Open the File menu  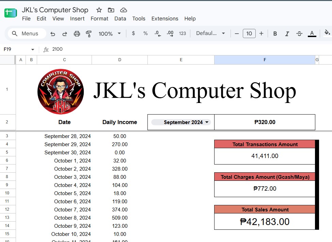pos(26,19)
